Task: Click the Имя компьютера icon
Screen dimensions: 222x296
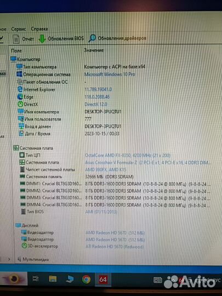Action: (x=21, y=111)
